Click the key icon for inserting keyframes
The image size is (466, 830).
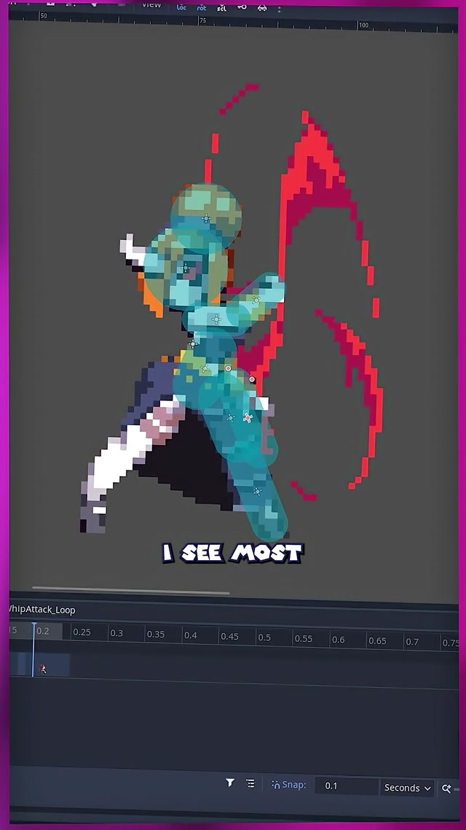pos(242,7)
